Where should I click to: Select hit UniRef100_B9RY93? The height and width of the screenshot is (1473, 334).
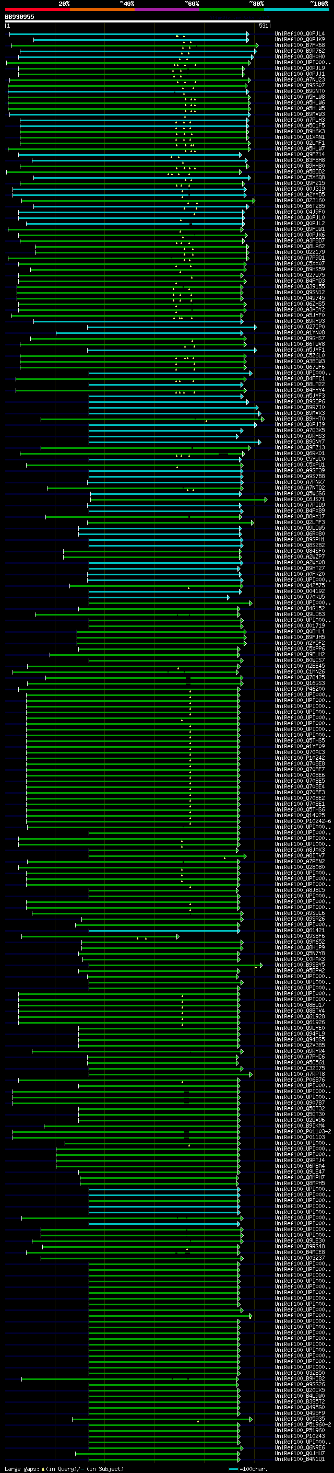[300, 321]
